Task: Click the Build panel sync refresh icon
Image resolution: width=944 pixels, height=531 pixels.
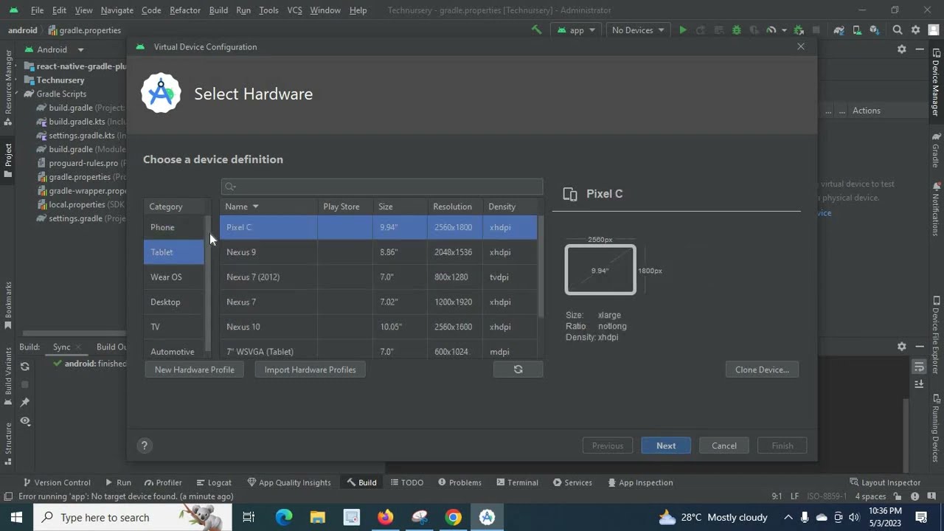Action: point(25,367)
